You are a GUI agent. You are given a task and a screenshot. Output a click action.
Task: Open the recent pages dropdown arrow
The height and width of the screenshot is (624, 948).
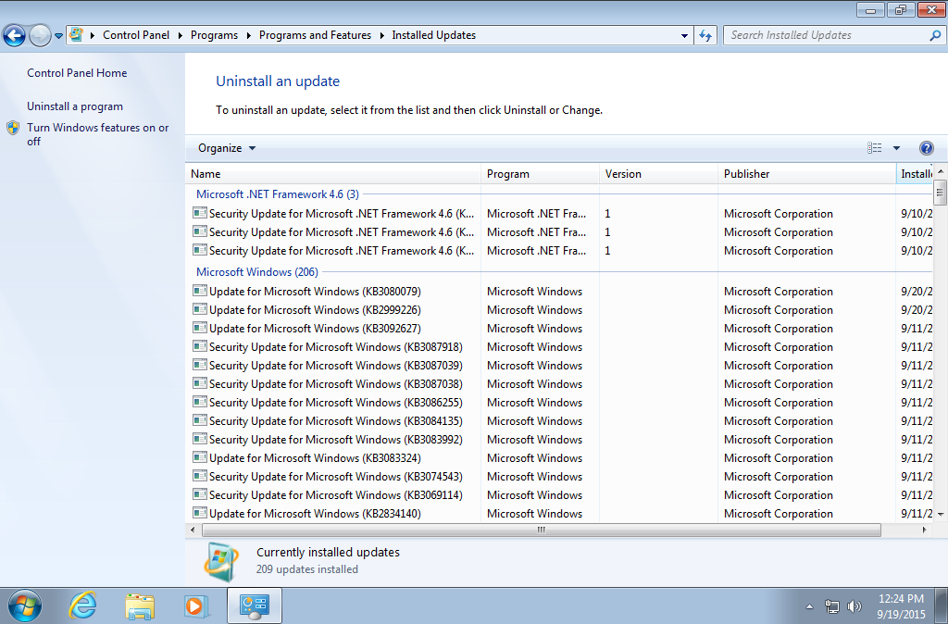(58, 36)
